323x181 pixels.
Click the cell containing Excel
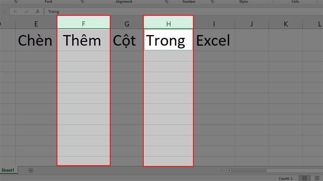[214, 40]
